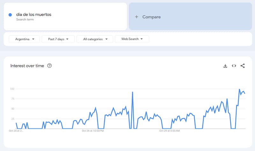Click the 75 y-axis label

click(x=13, y=99)
